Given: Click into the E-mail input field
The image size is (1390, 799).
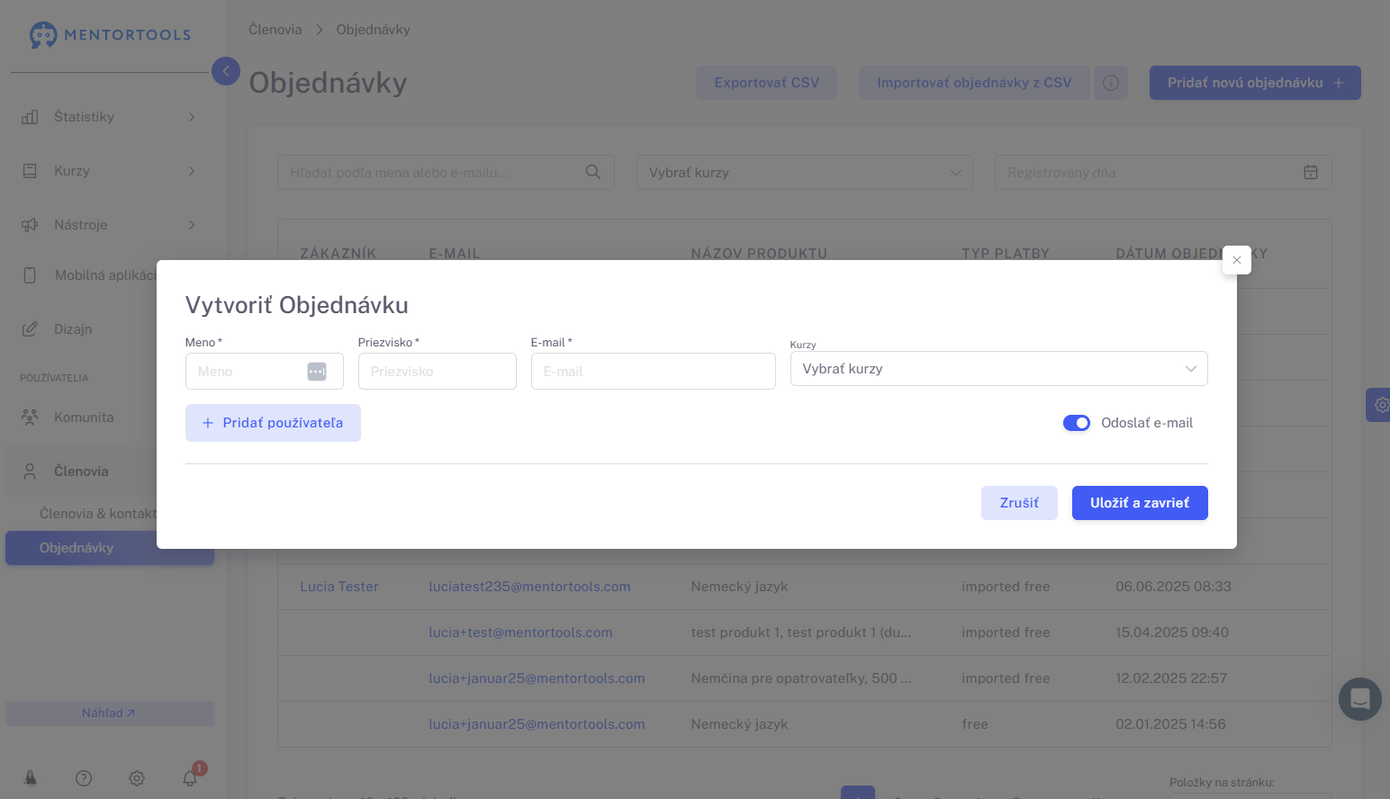Looking at the screenshot, I should pyautogui.click(x=653, y=372).
